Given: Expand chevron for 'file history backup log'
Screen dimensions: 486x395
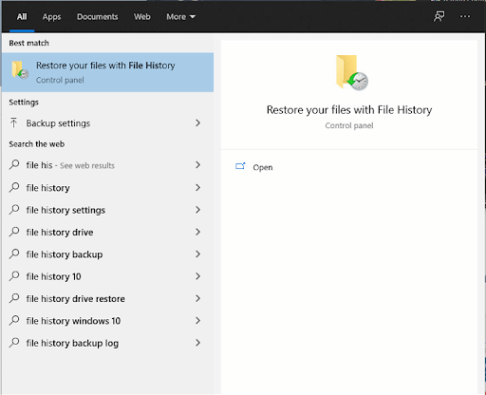Looking at the screenshot, I should (198, 343).
